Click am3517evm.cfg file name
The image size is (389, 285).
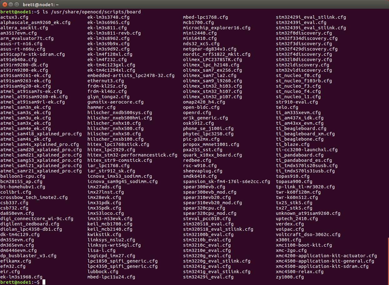coord(18,33)
